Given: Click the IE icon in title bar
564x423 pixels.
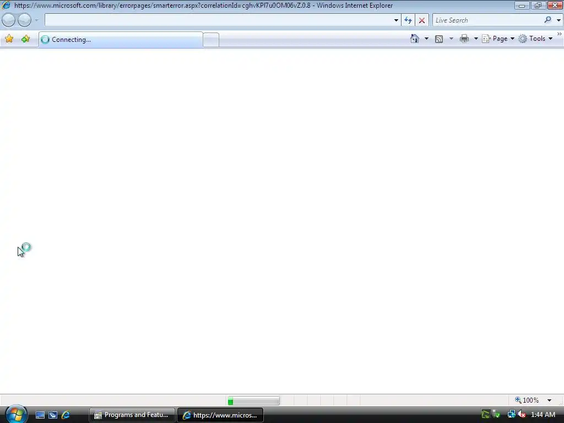Looking at the screenshot, I should pos(6,5).
